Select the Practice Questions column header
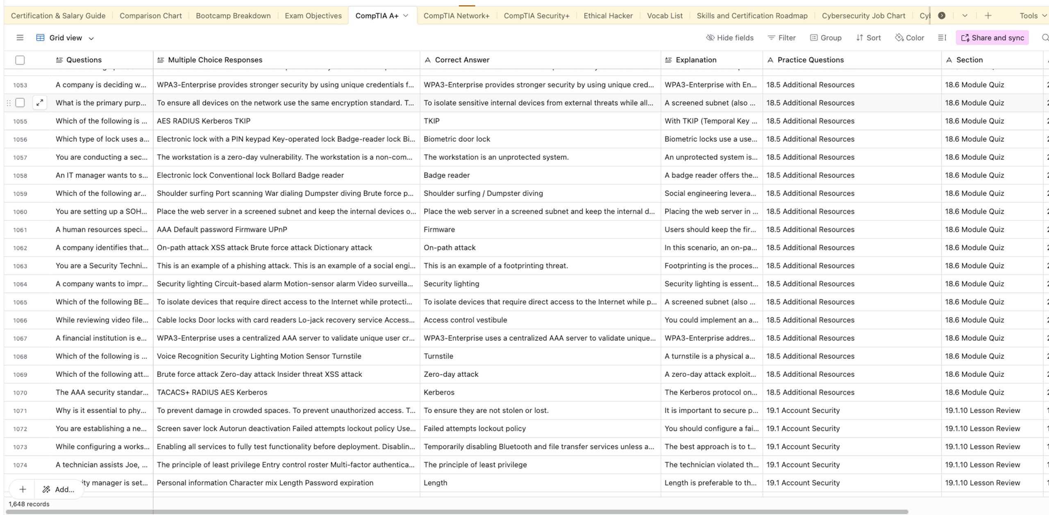This screenshot has height=515, width=1049. [x=852, y=60]
